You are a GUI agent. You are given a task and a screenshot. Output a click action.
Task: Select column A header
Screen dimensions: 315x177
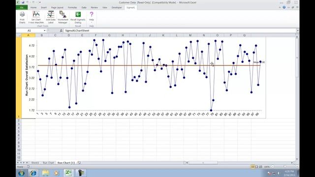[x=29, y=35]
